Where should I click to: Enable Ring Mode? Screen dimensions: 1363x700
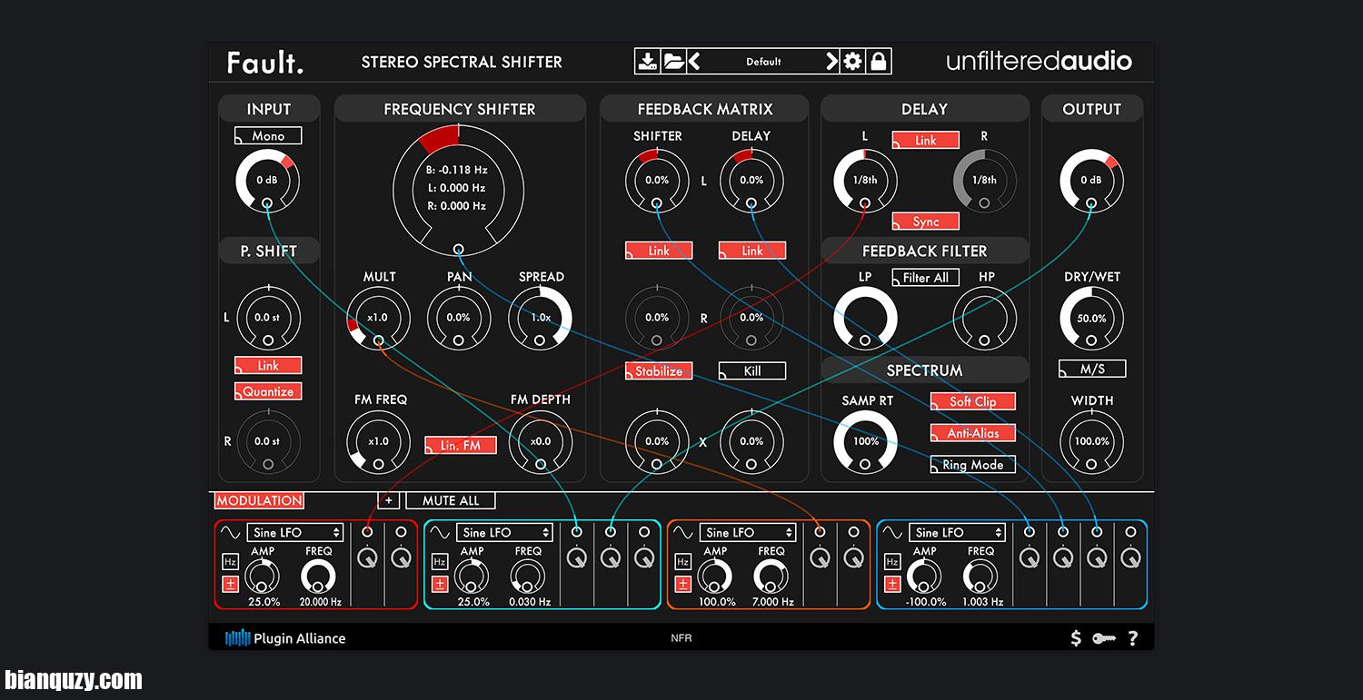973,465
